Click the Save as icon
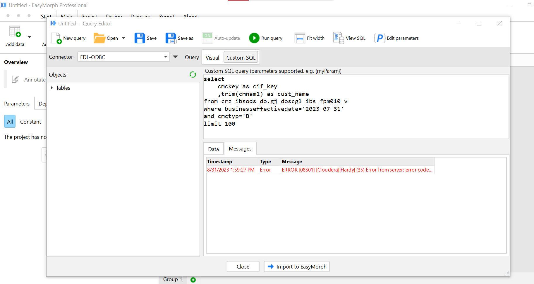534x284 pixels. [171, 38]
